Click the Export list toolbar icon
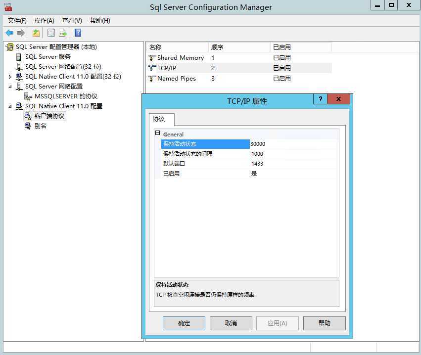Screen dimensions: 421x355 coord(63,33)
